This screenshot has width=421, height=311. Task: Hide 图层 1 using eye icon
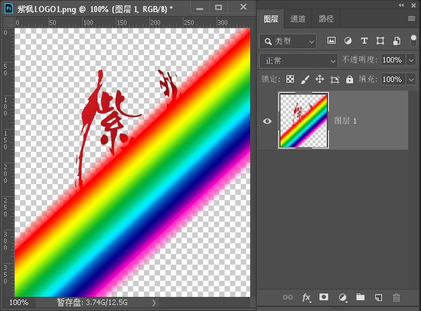(x=267, y=121)
